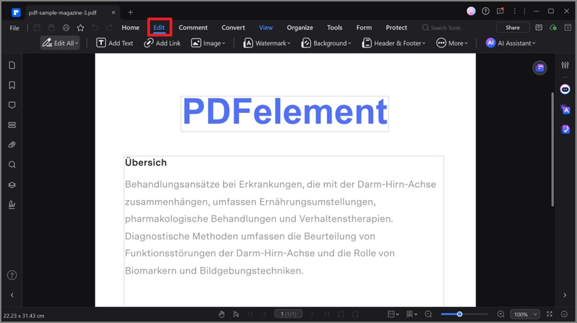Click the cloud sync status icon
Image resolution: width=577 pixels, height=323 pixels.
(x=553, y=28)
